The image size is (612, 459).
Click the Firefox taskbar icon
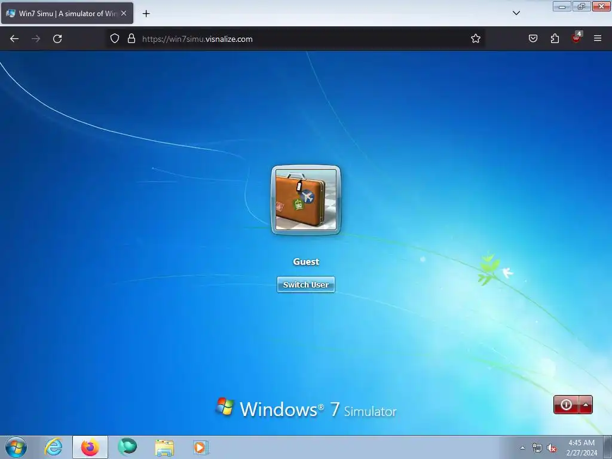(x=90, y=447)
